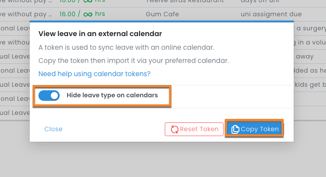Click the 'Hide leave type on calendars' label
The height and width of the screenshot is (177, 326).
pyautogui.click(x=112, y=95)
